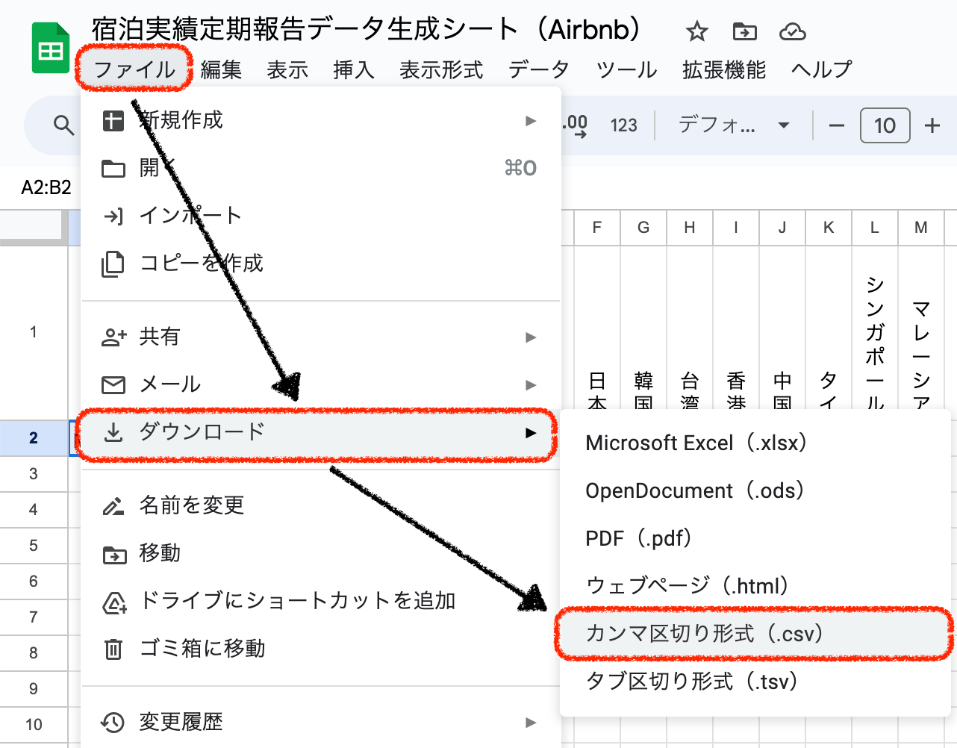957x748 pixels.
Task: Check the cloud save status icon
Action: [x=792, y=31]
